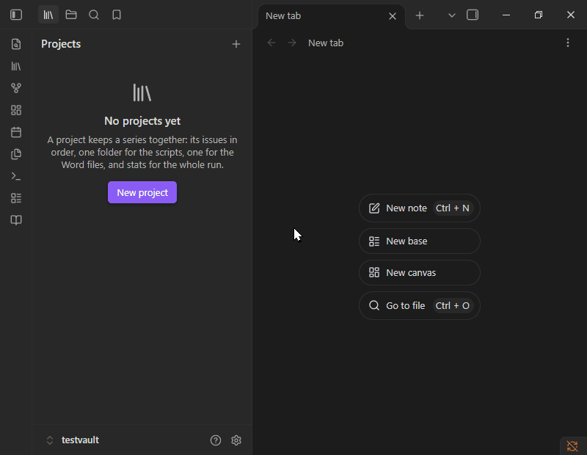Open graph view from the ribbon
This screenshot has height=455, width=587.
click(16, 88)
